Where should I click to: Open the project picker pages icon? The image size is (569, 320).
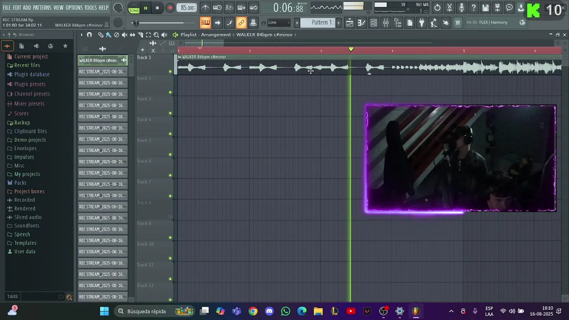410,23
